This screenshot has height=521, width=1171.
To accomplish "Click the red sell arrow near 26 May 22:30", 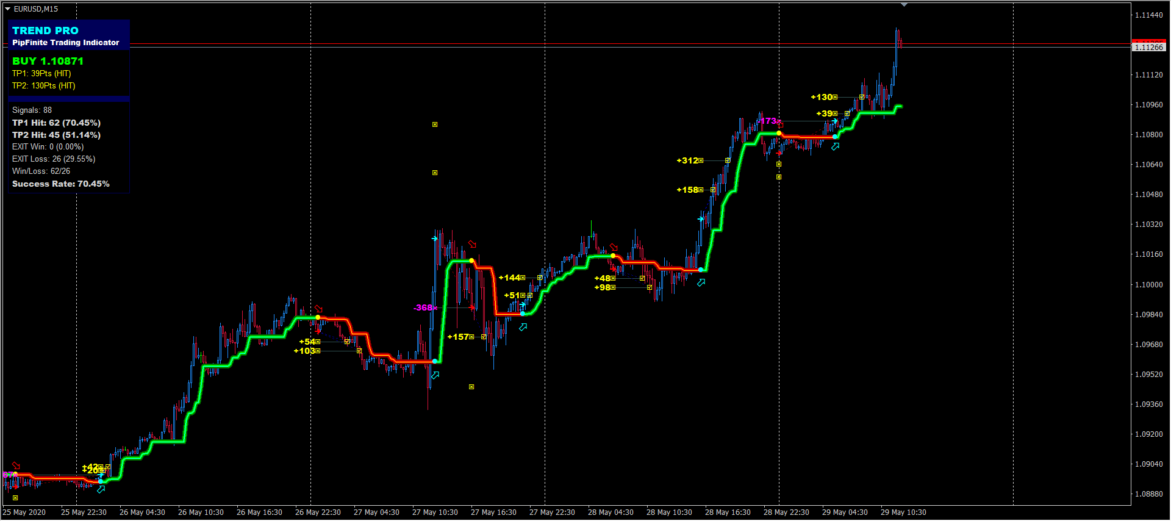I will pos(318,309).
